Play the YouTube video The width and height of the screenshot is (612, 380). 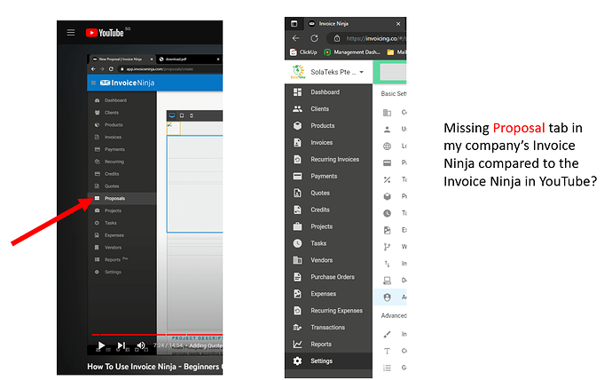tap(101, 345)
